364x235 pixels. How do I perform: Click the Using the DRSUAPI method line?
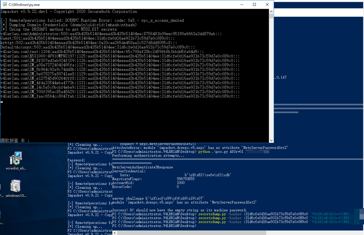click(59, 29)
